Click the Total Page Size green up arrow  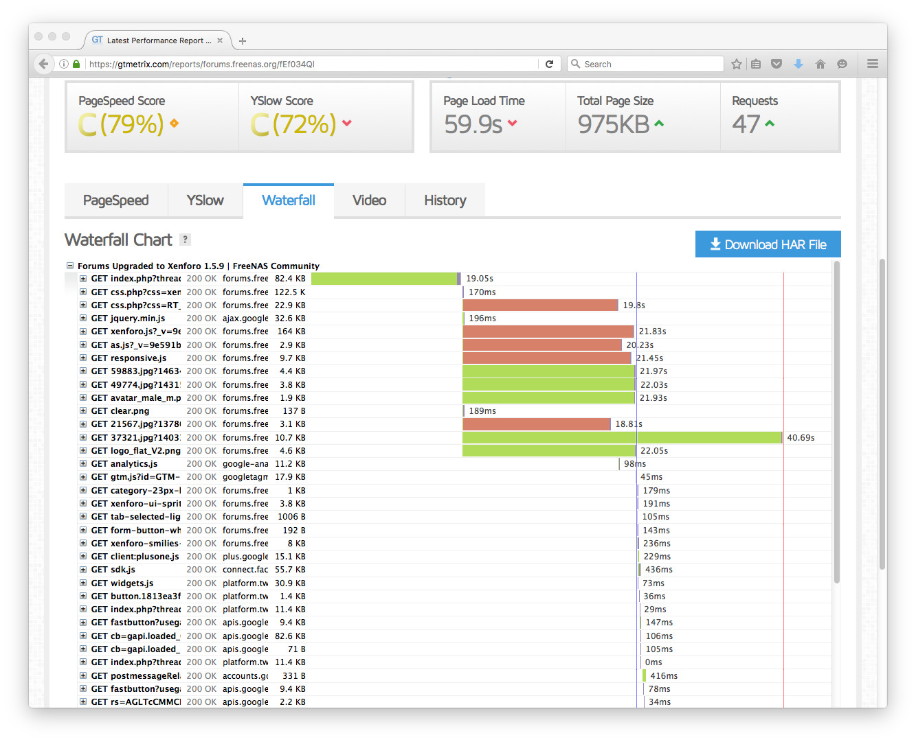tap(659, 124)
